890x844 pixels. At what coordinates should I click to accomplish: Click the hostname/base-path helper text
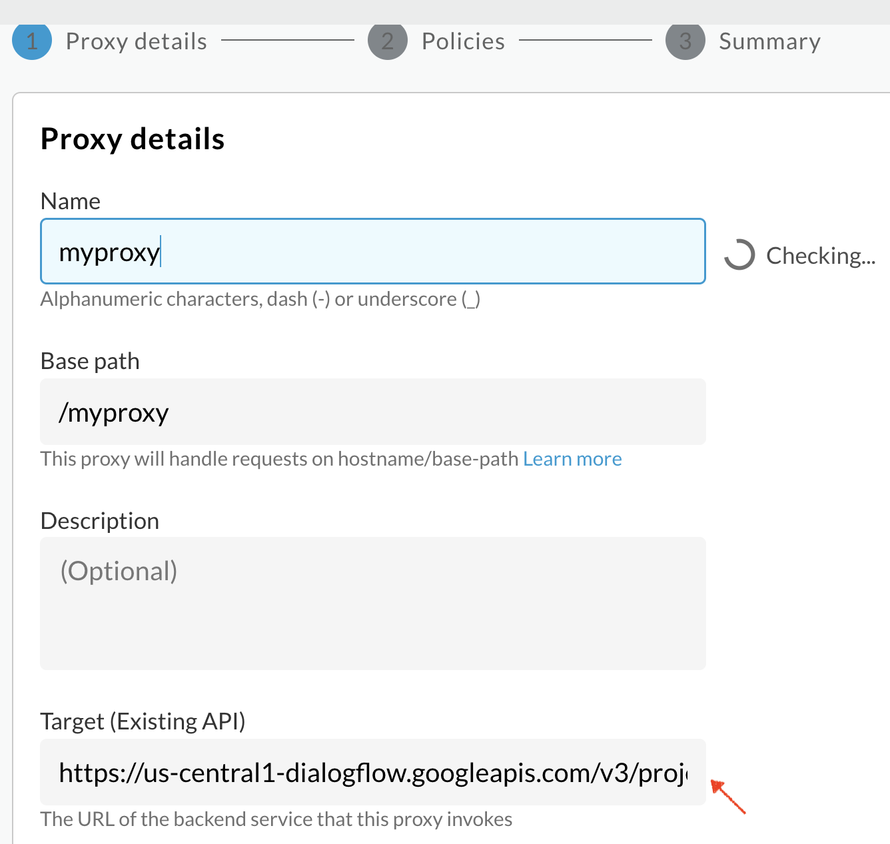pos(280,459)
